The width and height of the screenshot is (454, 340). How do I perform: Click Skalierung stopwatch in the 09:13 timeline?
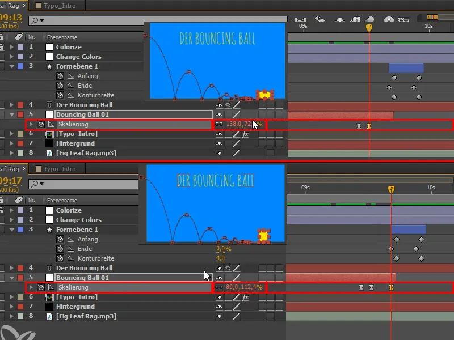click(x=41, y=124)
